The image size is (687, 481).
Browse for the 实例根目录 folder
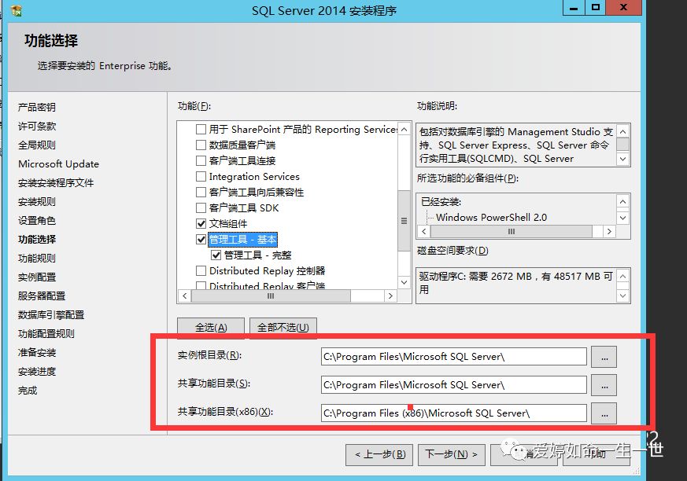point(604,357)
